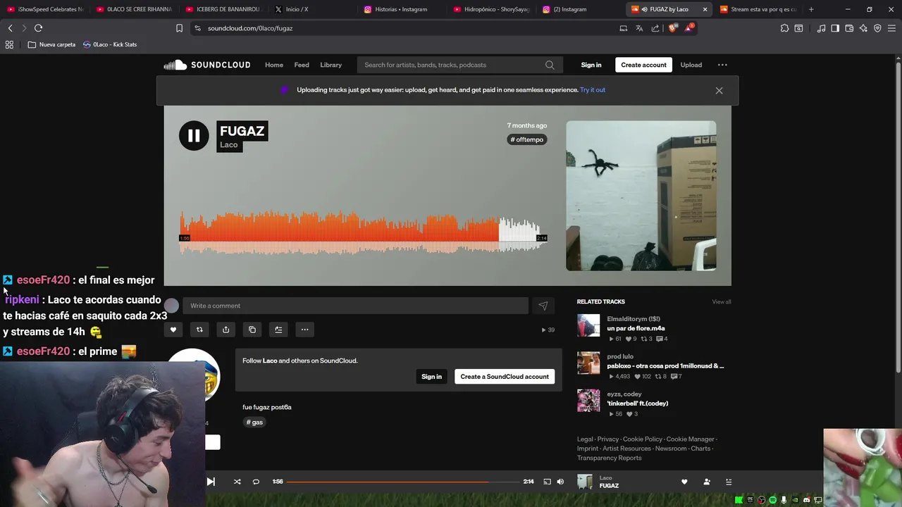This screenshot has width=902, height=507.
Task: Share the FUGAZ track
Action: (x=225, y=330)
